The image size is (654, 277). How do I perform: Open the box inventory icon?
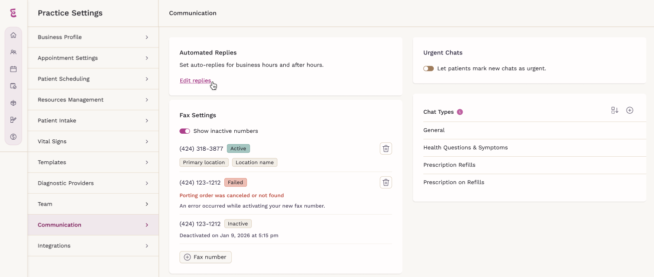(x=13, y=103)
